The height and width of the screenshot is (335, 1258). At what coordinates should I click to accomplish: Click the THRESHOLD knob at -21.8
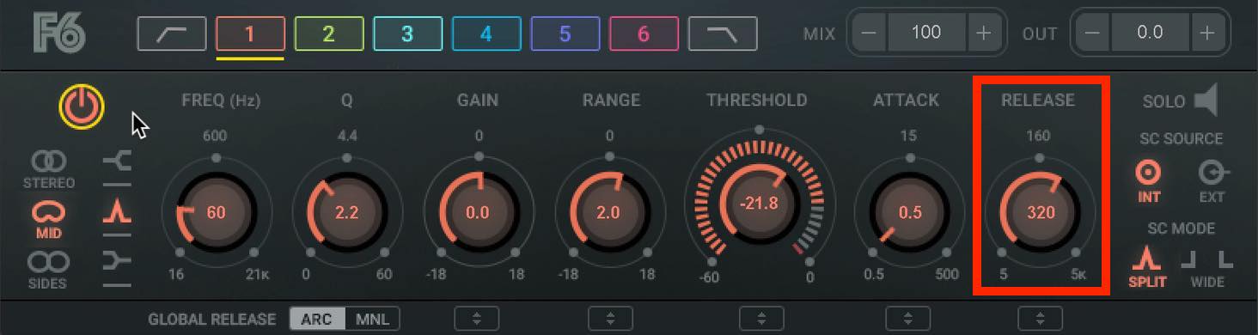759,204
